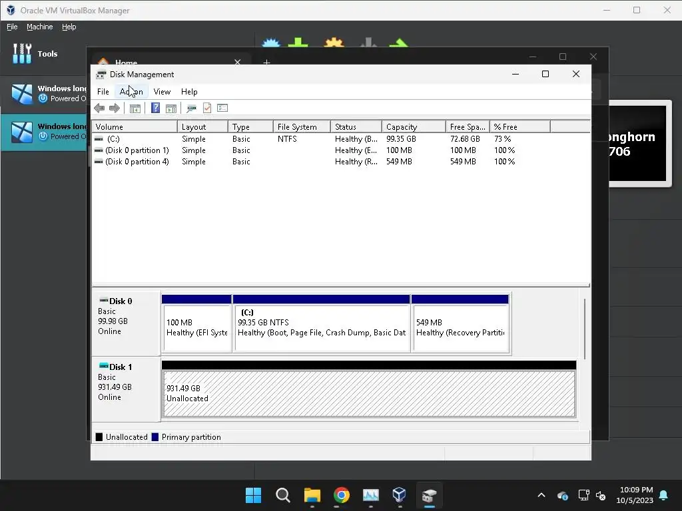Click Show/Hide Console Tree toolbar icon
Screen dimensions: 682x511
point(135,108)
